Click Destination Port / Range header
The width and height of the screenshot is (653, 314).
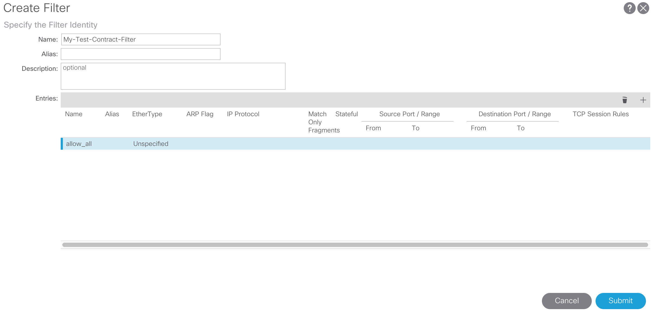[515, 114]
